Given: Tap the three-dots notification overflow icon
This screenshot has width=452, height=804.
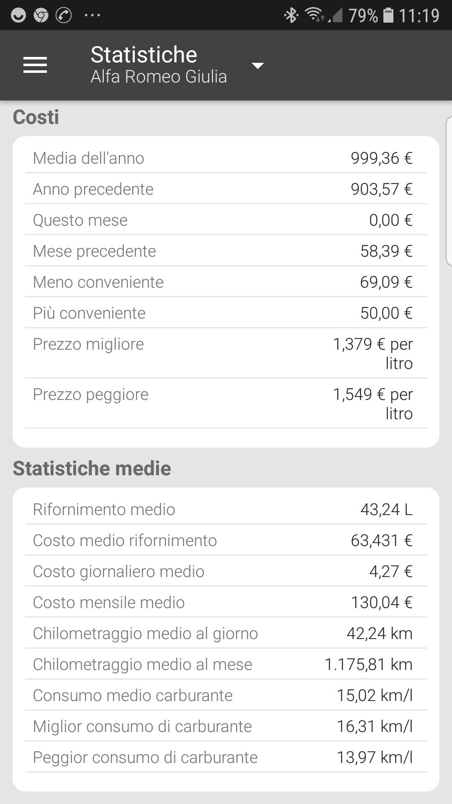Looking at the screenshot, I should click(92, 15).
